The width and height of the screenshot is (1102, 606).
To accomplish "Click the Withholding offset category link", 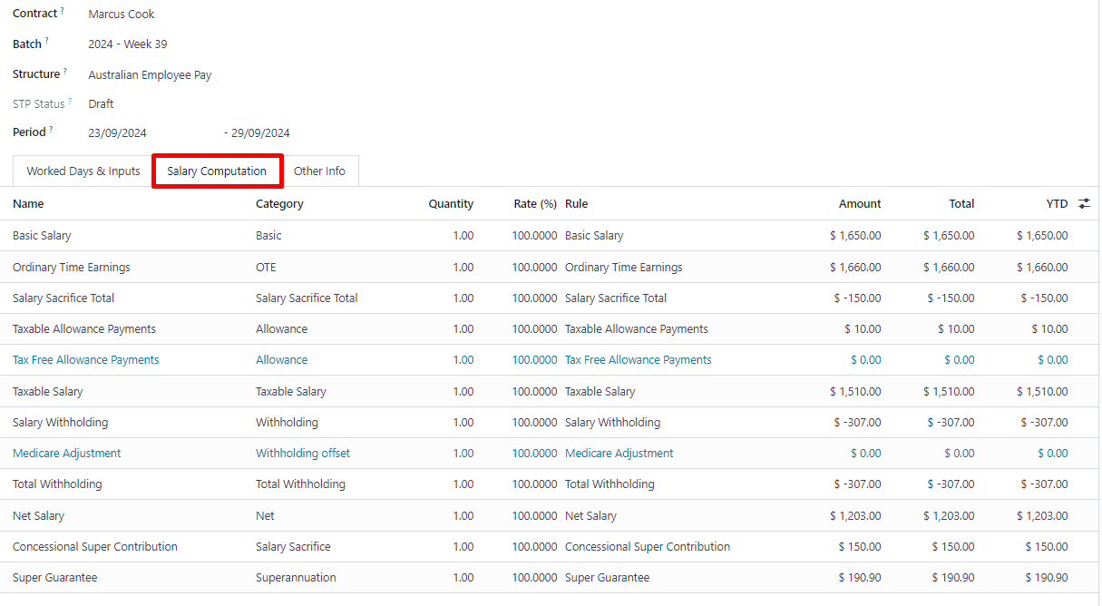I will coord(303,454).
